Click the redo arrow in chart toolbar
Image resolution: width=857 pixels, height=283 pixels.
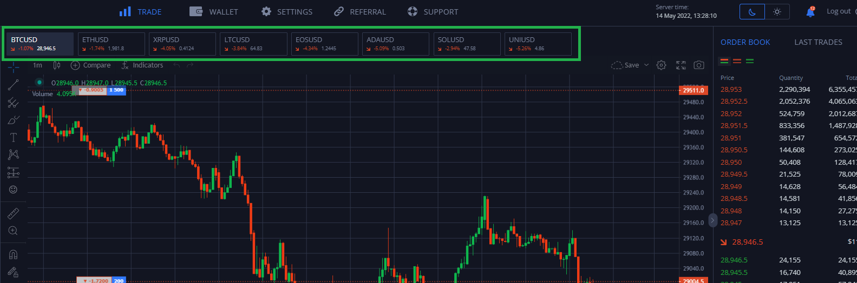[190, 65]
